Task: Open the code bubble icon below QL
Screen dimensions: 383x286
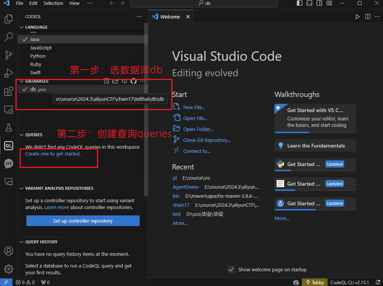Action: pos(9,164)
